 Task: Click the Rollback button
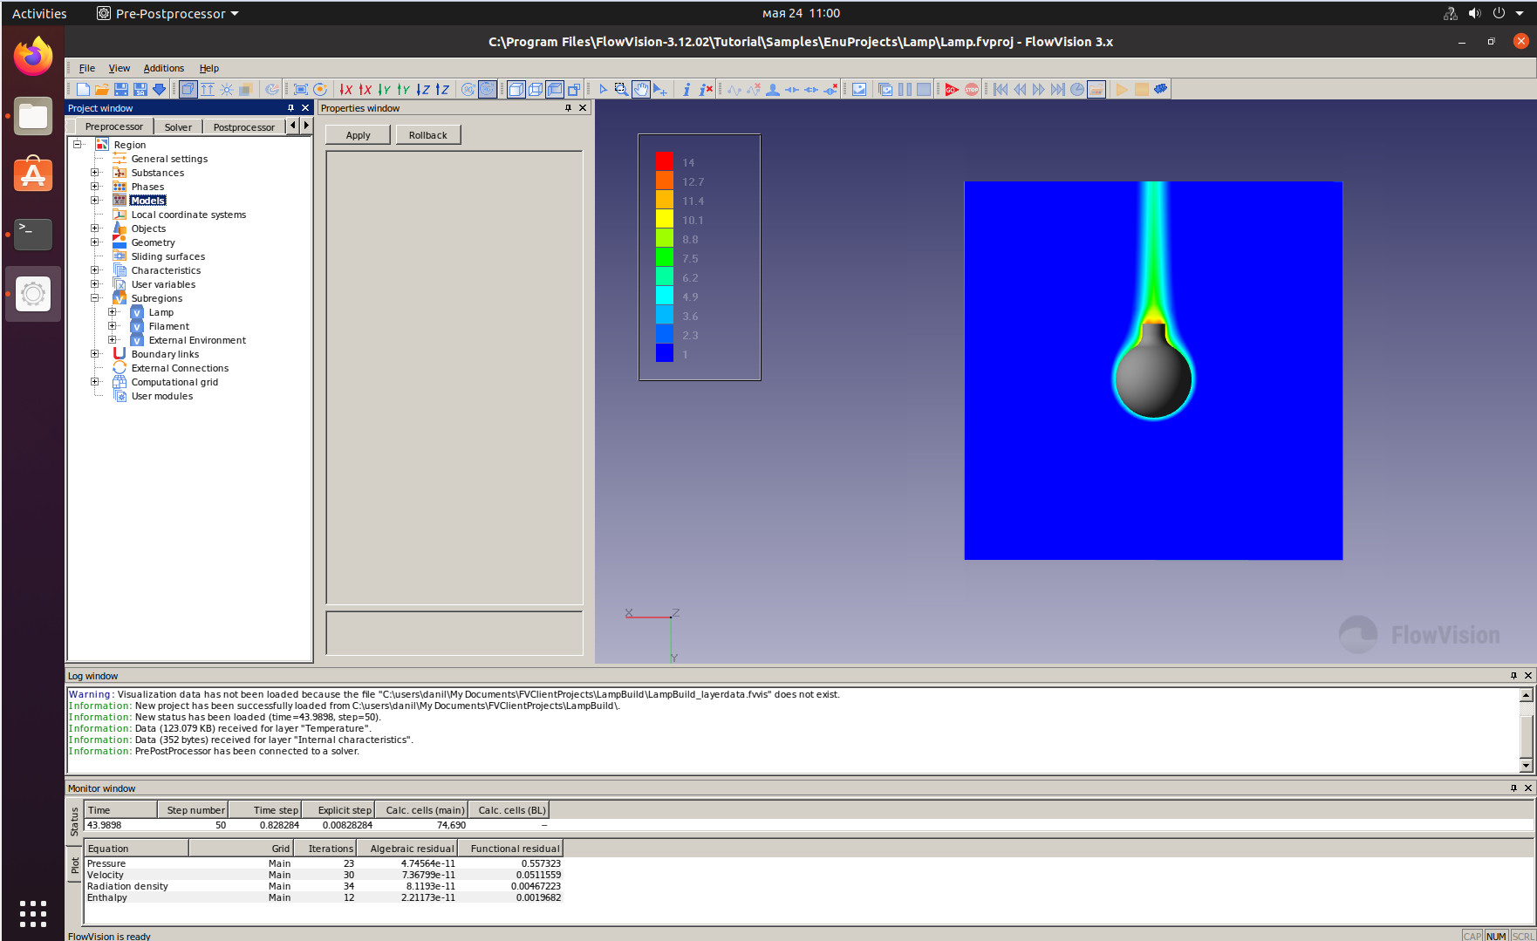click(x=428, y=135)
